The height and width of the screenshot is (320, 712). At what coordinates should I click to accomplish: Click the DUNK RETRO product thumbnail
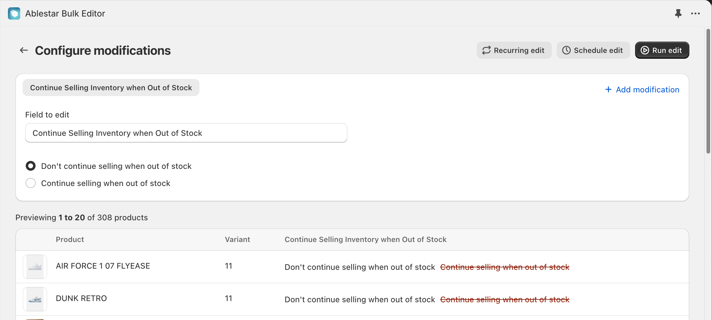[35, 299]
